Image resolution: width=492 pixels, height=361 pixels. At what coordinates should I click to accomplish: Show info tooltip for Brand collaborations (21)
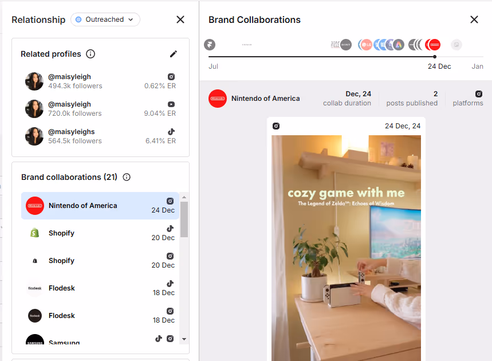(127, 177)
